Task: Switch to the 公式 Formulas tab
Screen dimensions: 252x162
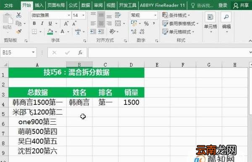Action: pyautogui.click(x=73, y=5)
